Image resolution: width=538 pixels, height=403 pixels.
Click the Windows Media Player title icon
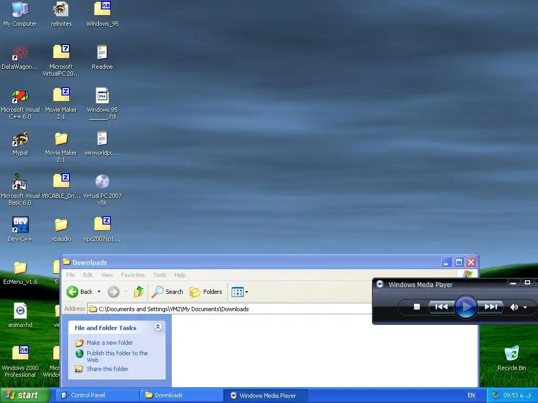tap(380, 284)
